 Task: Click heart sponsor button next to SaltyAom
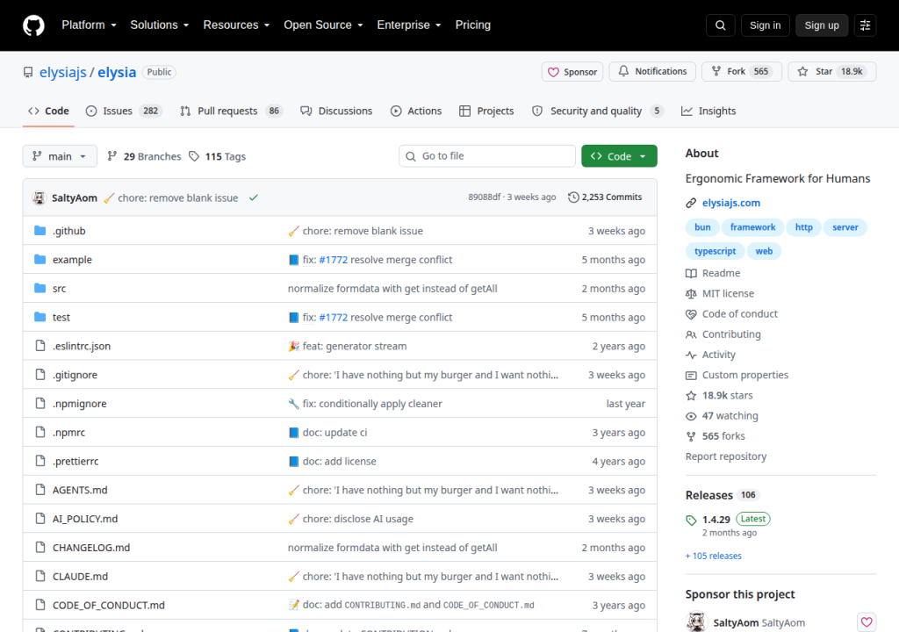tap(867, 621)
